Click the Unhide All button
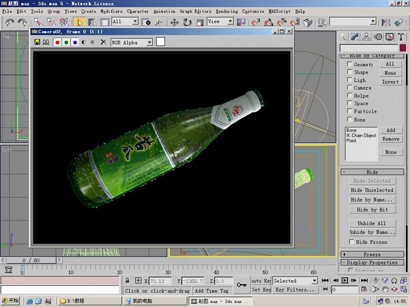Viewport: 410px width, 307px height. (372, 223)
